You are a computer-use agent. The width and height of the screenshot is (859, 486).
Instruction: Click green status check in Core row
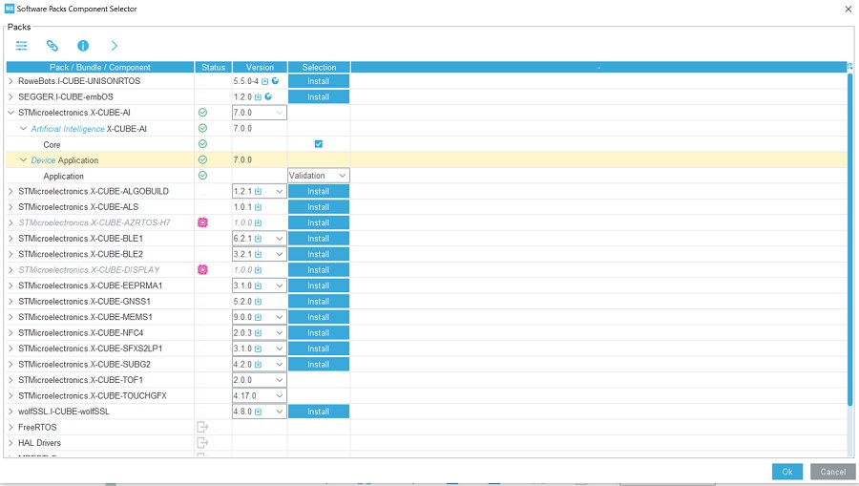pyautogui.click(x=202, y=144)
